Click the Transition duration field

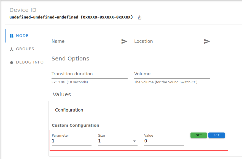click(x=90, y=74)
